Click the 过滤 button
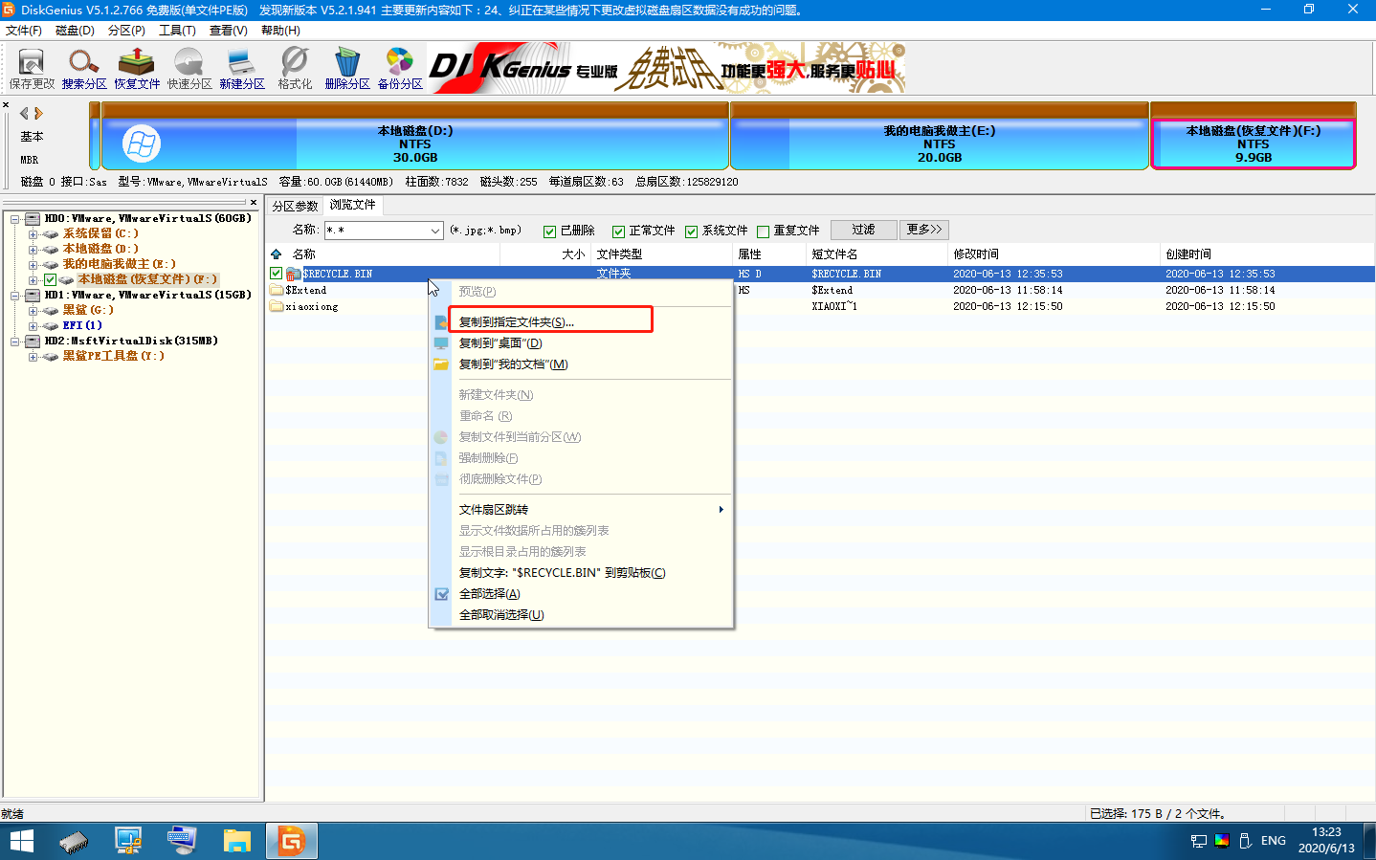This screenshot has width=1376, height=860. click(864, 230)
